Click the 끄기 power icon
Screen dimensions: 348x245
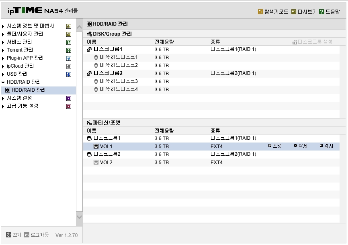[8, 235]
